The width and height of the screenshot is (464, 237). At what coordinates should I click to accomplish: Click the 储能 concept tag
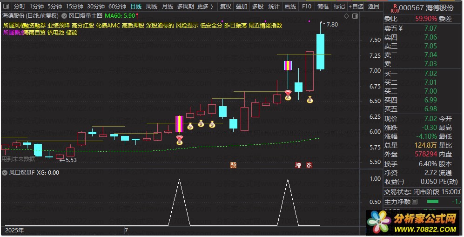(72, 32)
